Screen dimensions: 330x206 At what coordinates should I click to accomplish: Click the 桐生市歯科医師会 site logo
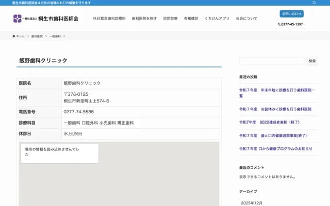pos(46,19)
